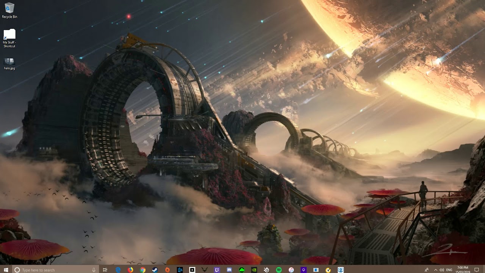Open Steam from the taskbar
Viewport: 485px width, 273px height.
155,270
